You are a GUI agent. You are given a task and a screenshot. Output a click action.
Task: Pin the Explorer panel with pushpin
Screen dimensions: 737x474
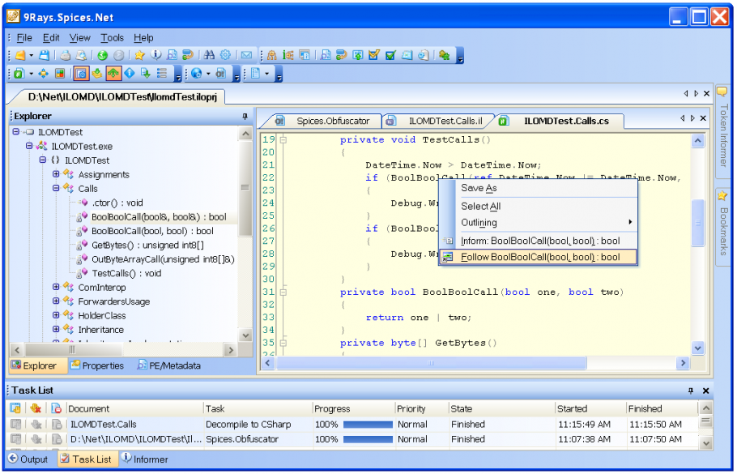tap(245, 117)
